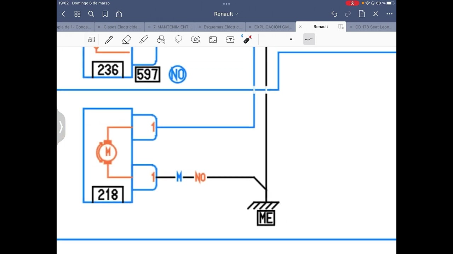Close the 7. MANTENIMIENT... tab
Screen dimensions: 453x254
pyautogui.click(x=149, y=27)
